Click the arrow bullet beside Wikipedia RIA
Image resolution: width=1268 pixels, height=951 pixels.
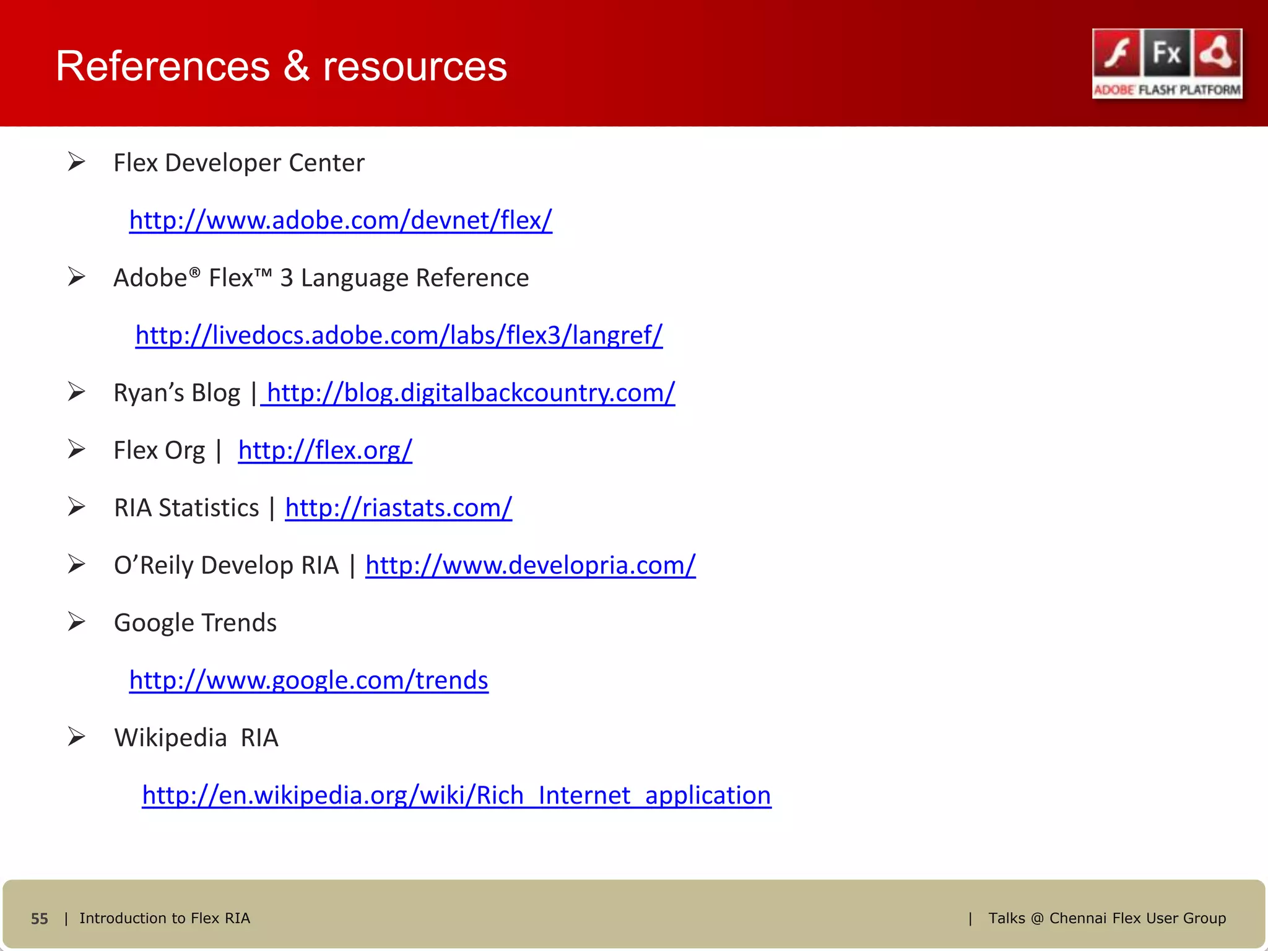[x=76, y=737]
